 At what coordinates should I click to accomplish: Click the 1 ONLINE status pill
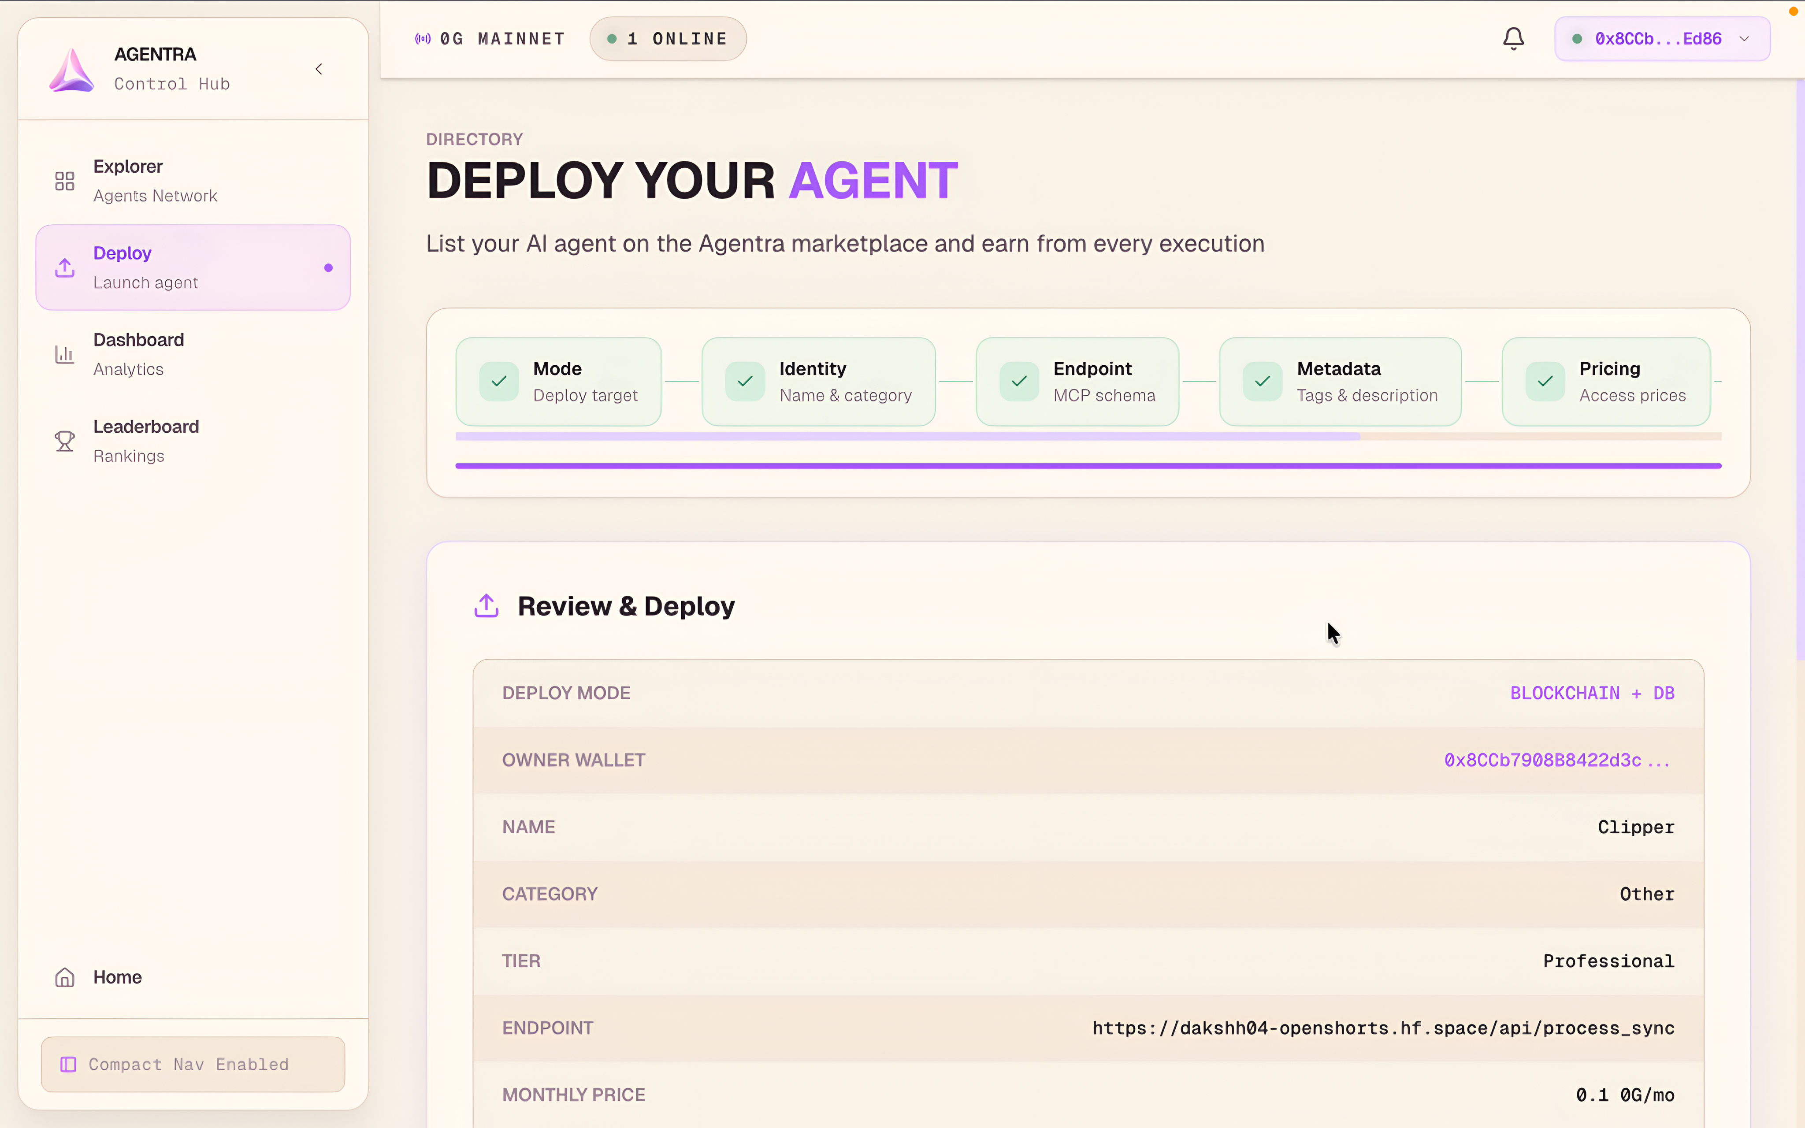[x=668, y=39]
